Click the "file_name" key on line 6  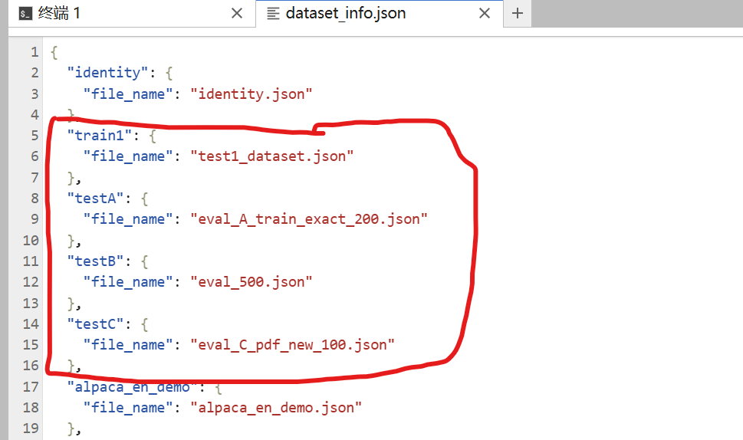coord(128,156)
